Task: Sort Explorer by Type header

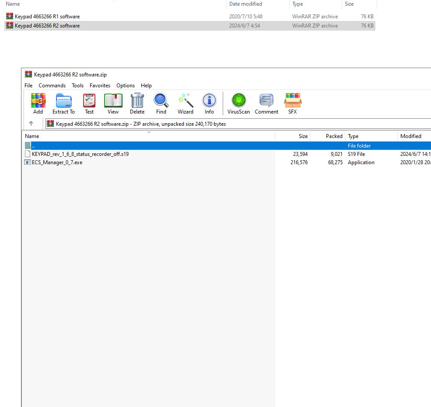Action: click(x=315, y=4)
